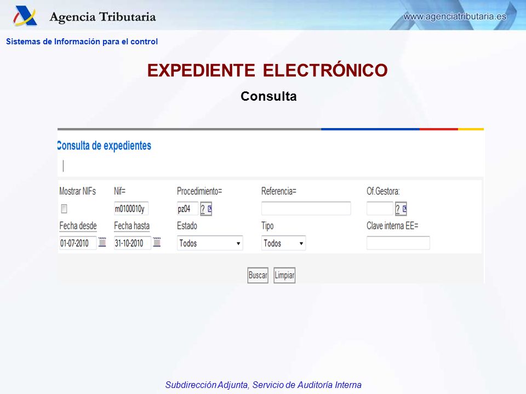Open the Procedimiento help lookup icon
This screenshot has height=394, width=526.
pos(207,209)
